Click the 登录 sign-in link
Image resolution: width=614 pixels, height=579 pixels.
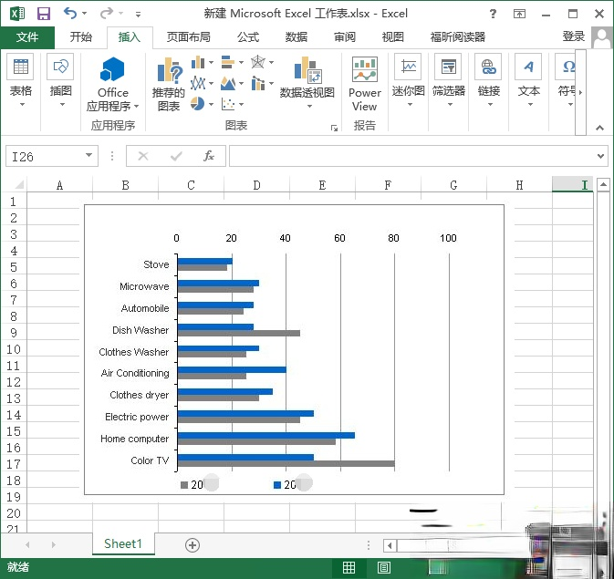point(573,36)
